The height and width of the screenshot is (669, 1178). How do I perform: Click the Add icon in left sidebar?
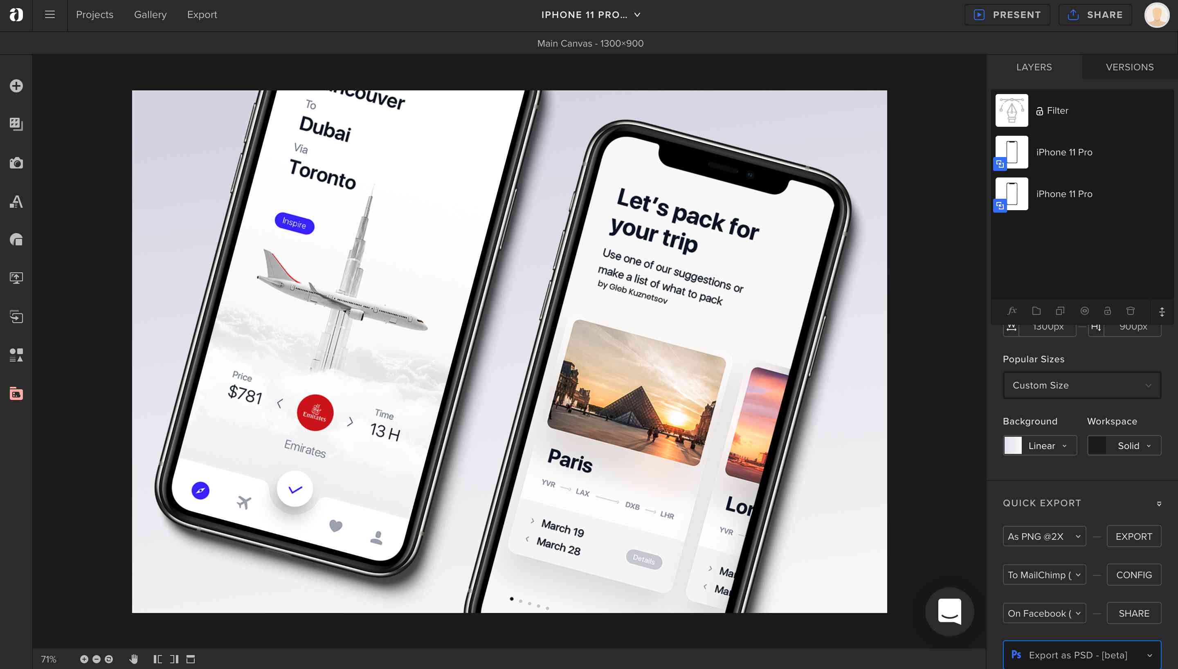(x=16, y=86)
